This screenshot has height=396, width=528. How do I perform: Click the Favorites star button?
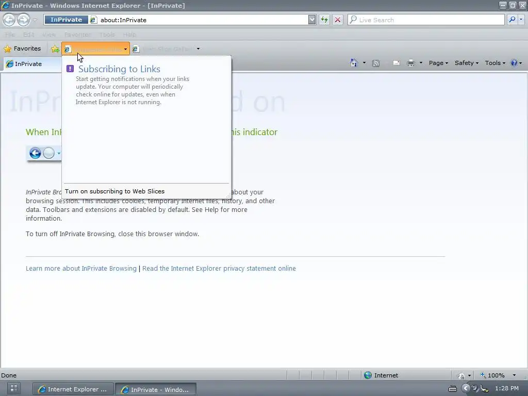click(x=22, y=48)
